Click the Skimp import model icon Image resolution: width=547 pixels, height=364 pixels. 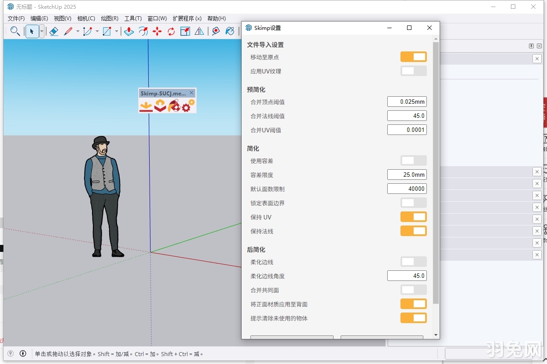click(146, 106)
